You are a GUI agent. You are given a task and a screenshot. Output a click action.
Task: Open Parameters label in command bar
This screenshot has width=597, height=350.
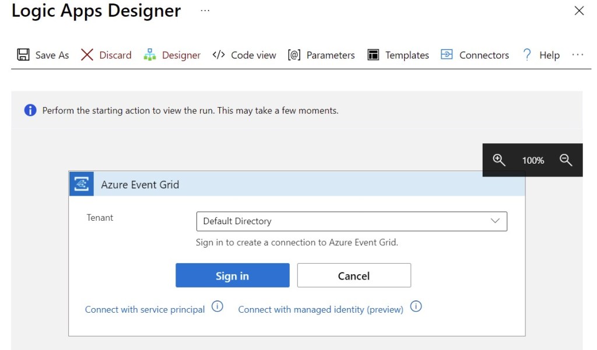point(331,55)
